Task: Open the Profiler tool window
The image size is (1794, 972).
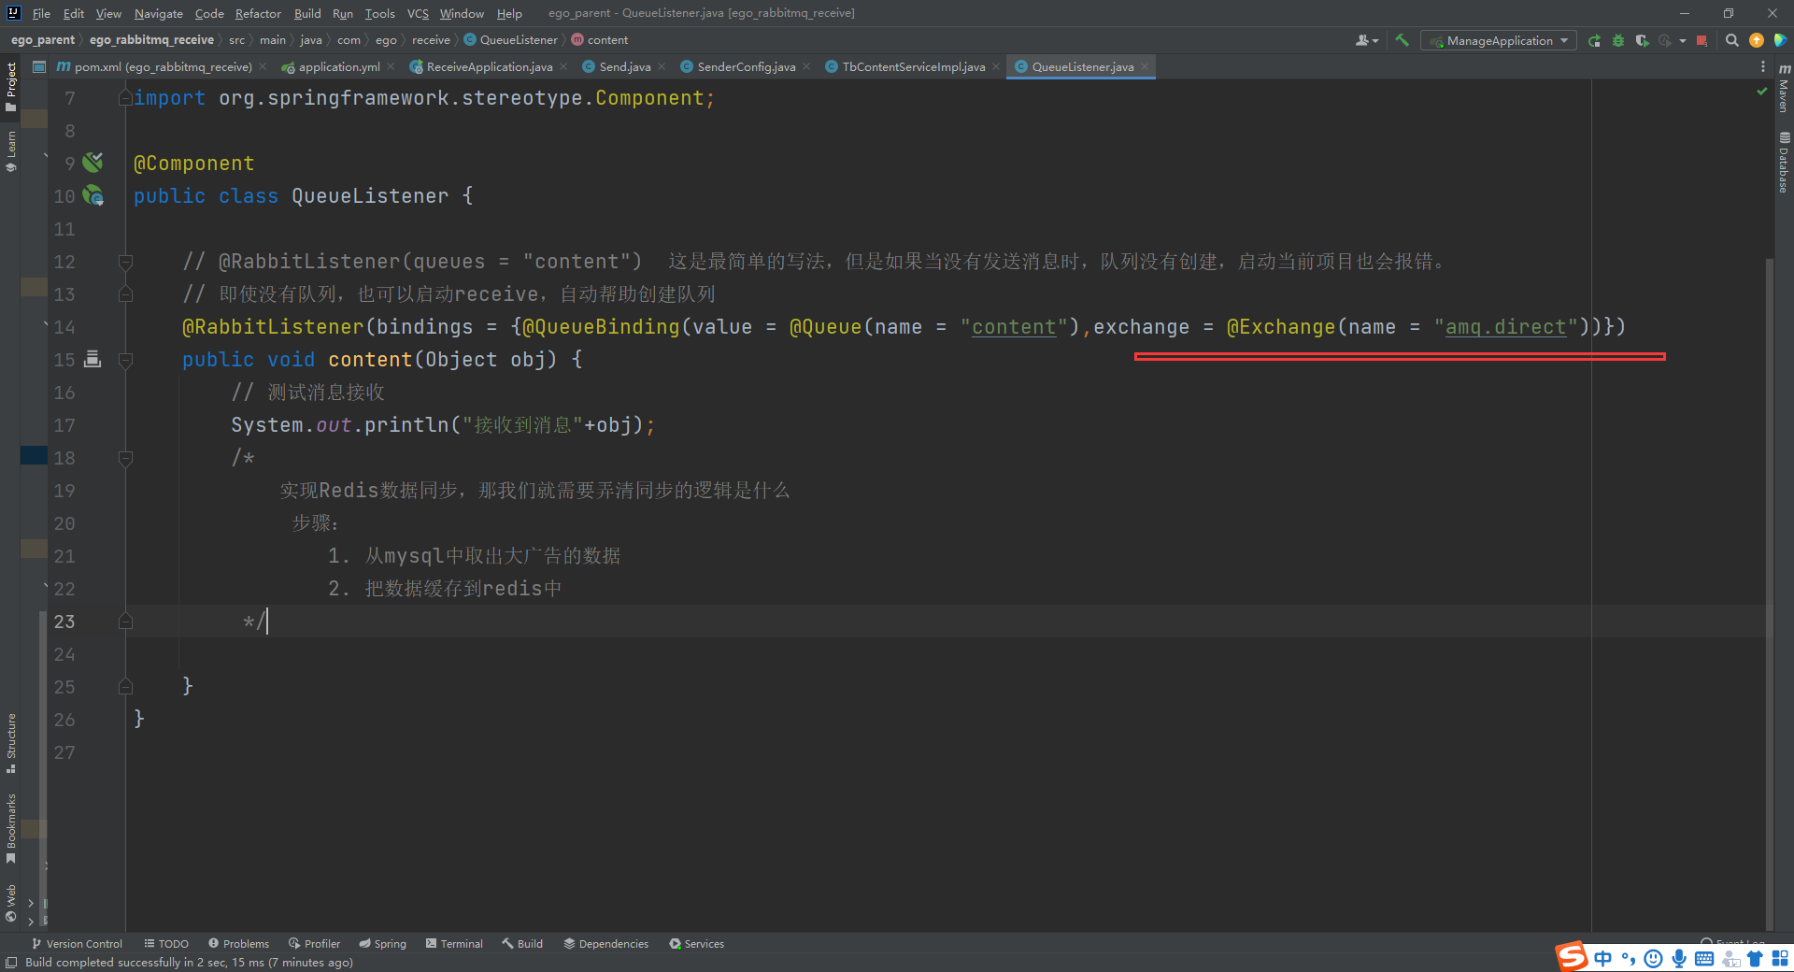Action: tap(315, 944)
